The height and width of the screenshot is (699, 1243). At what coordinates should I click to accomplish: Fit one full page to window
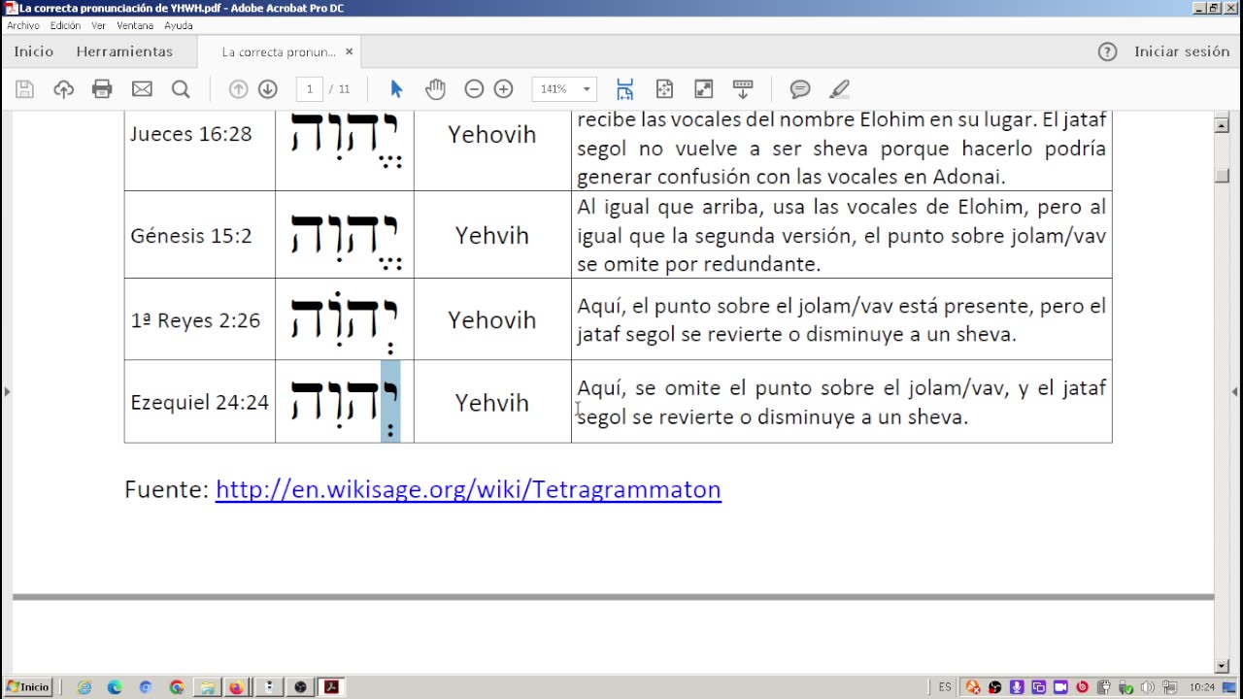(x=664, y=89)
